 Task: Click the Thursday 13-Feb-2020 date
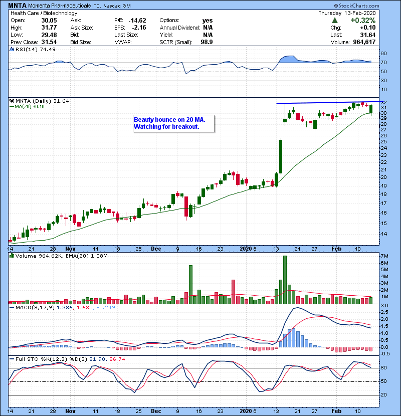click(x=347, y=13)
